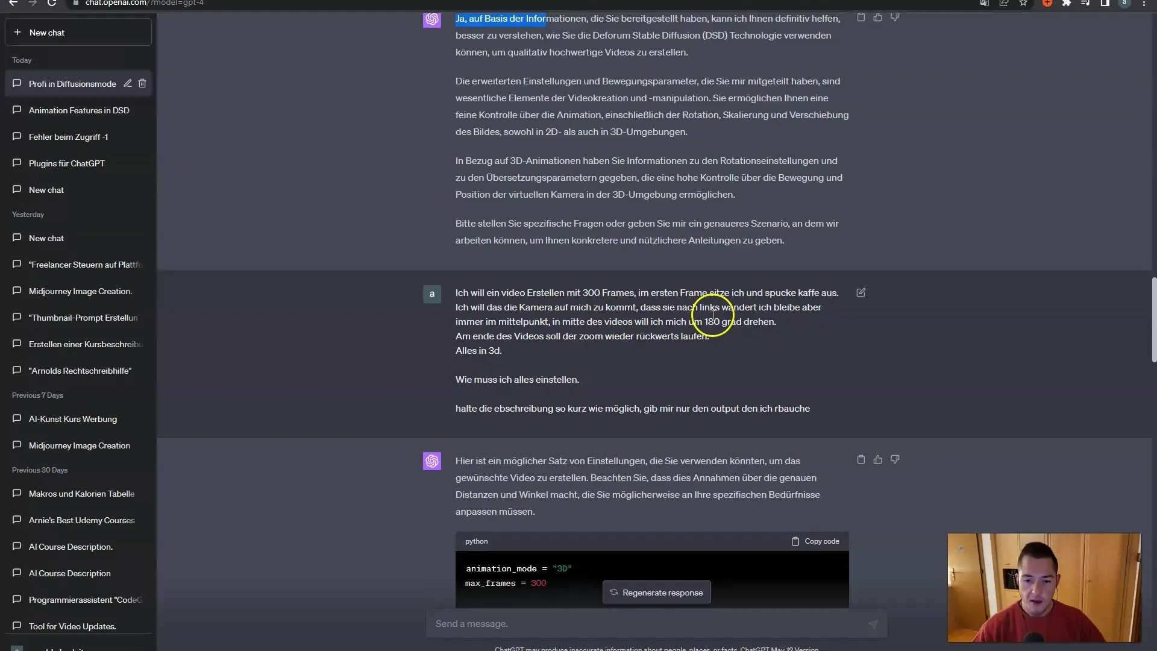Click chat bubble icon beside Plugins für ChatGPT
The width and height of the screenshot is (1157, 651).
[x=17, y=163]
